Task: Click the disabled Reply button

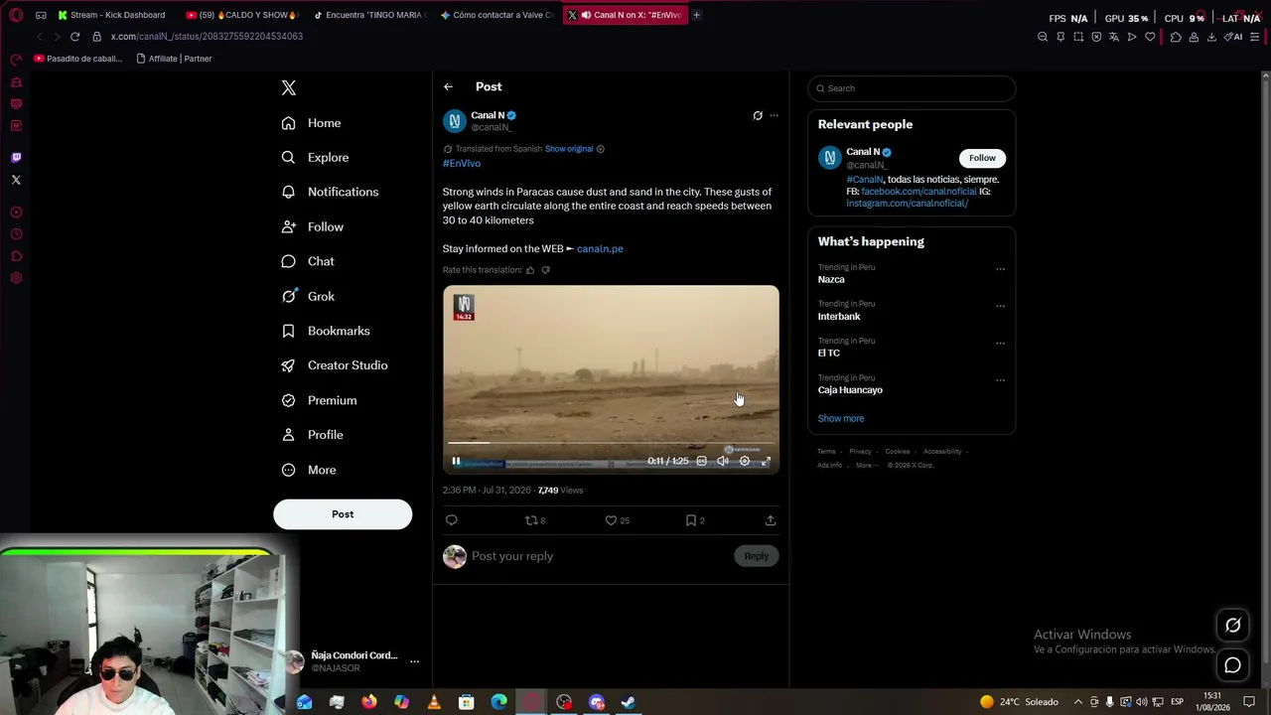Action: [x=757, y=556]
